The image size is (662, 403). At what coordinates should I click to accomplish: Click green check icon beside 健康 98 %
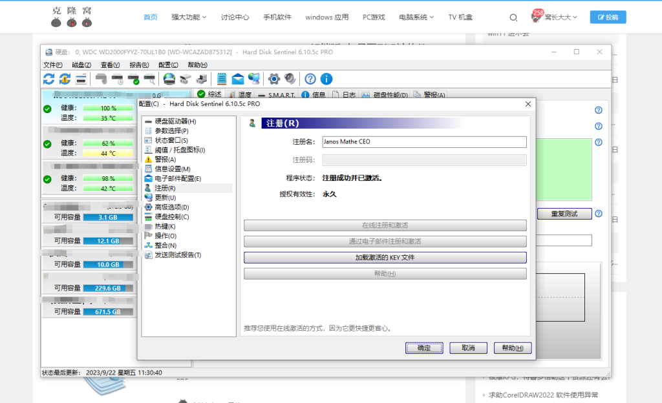[x=47, y=179]
